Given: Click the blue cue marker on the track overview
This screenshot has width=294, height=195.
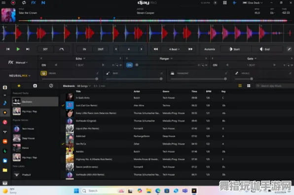Looking at the screenshot, I should [x=114, y=18].
